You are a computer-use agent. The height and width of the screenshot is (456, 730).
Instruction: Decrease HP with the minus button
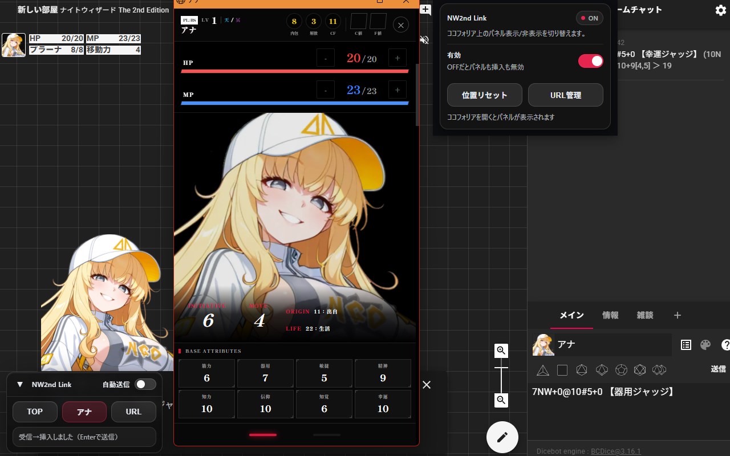[x=326, y=58]
